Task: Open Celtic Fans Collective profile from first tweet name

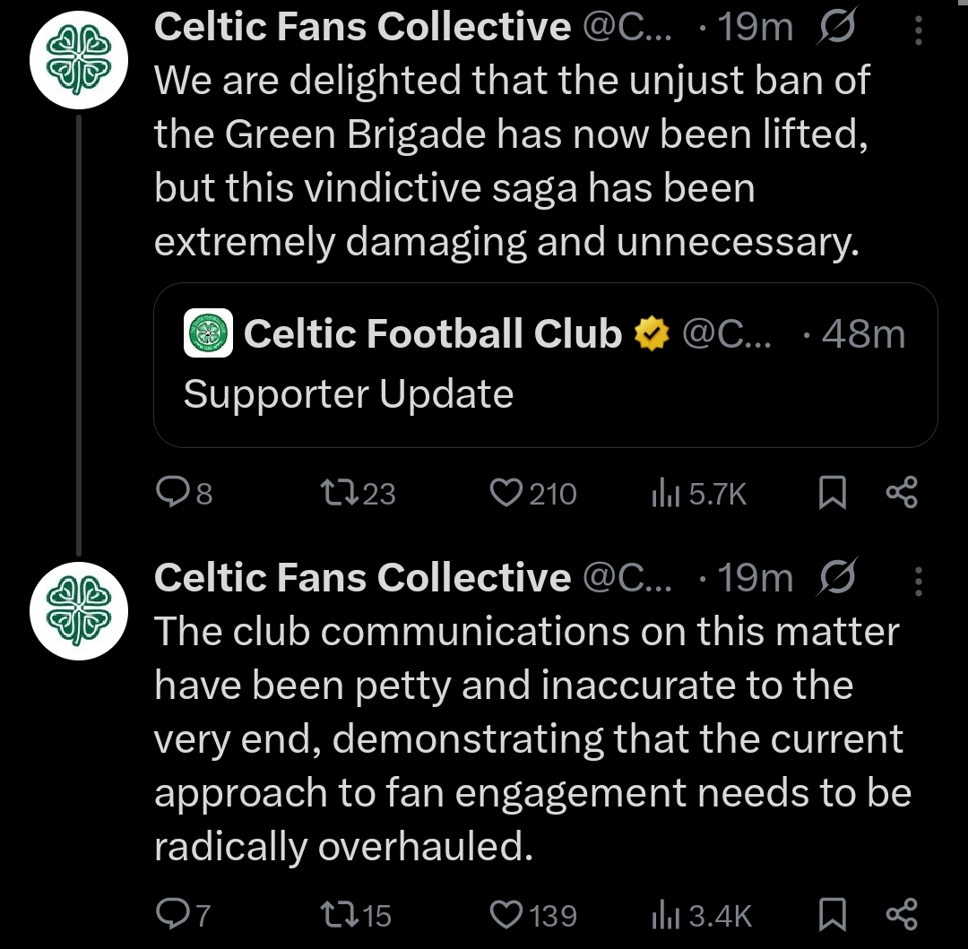Action: [362, 28]
